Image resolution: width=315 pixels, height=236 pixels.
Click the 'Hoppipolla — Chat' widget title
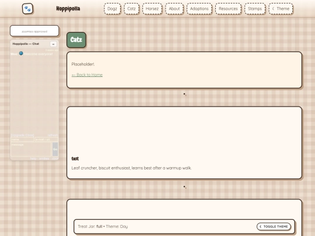[26, 44]
